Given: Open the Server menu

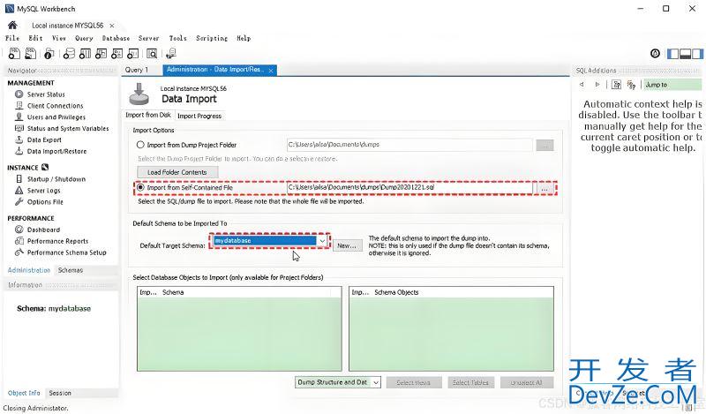Looking at the screenshot, I should coord(148,38).
